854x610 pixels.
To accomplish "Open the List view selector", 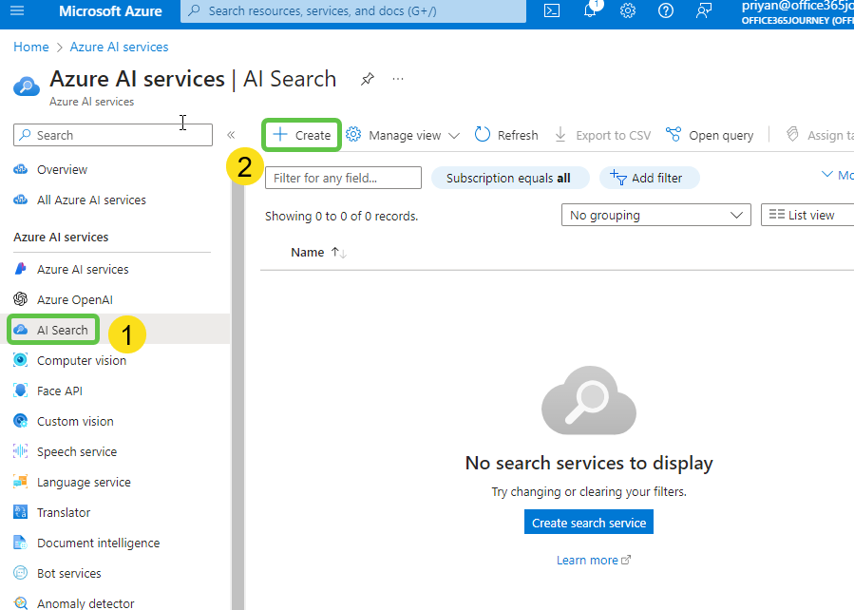I will (x=806, y=215).
